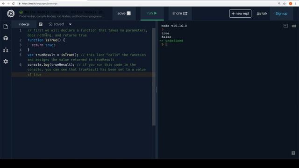The height and width of the screenshot is (168, 299).
Task: Click 'undefined' console output
Action: [x=174, y=41]
